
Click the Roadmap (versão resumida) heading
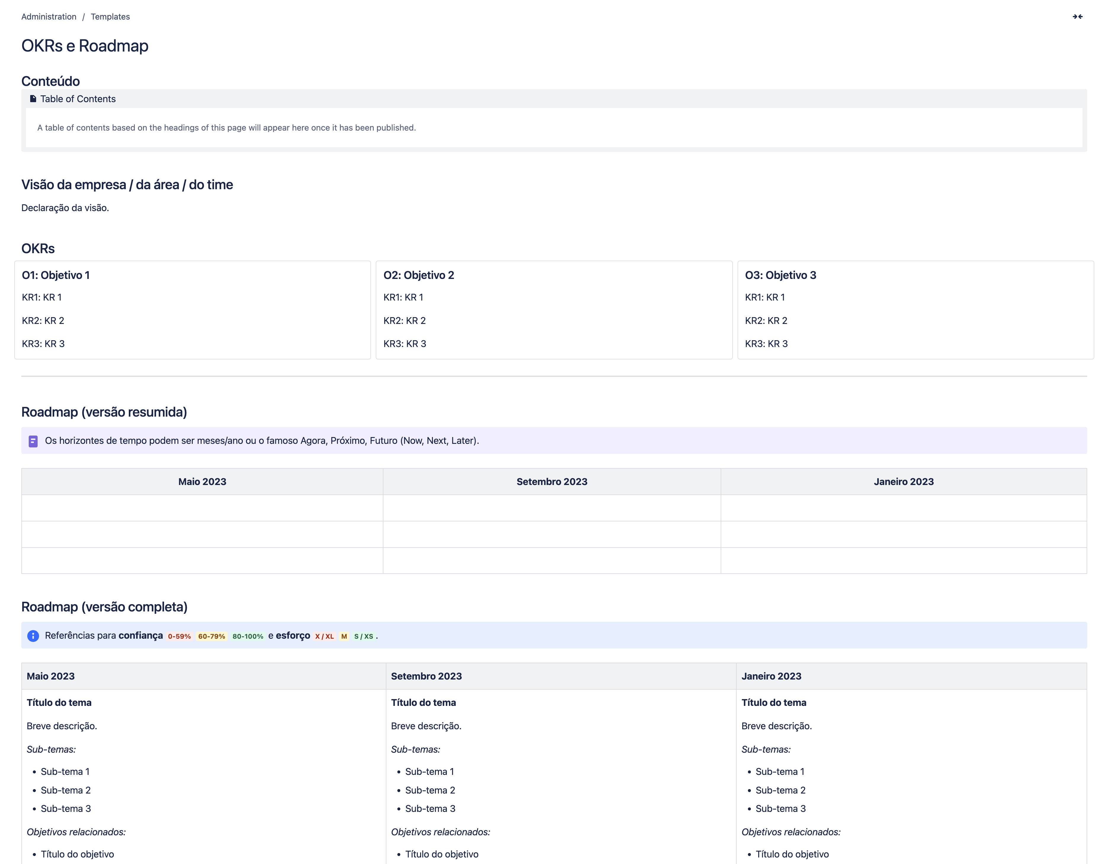pos(104,412)
